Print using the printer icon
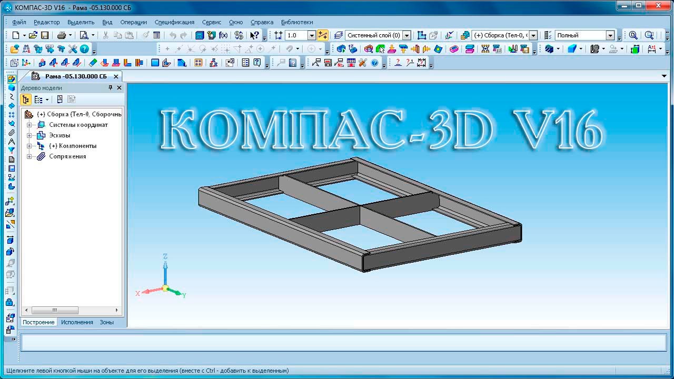This screenshot has height=379, width=674. click(61, 35)
